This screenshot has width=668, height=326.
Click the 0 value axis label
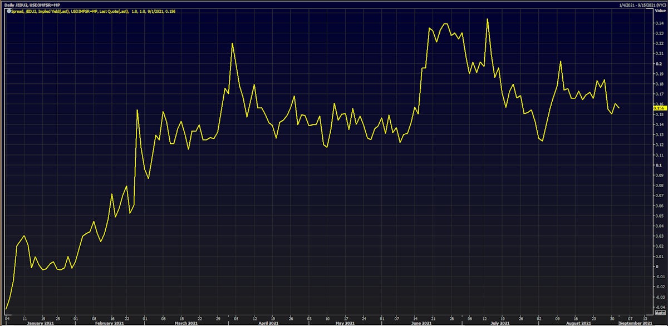click(657, 267)
